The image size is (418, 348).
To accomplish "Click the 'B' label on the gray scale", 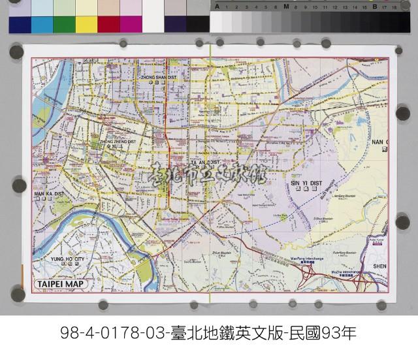I will (375, 7).
